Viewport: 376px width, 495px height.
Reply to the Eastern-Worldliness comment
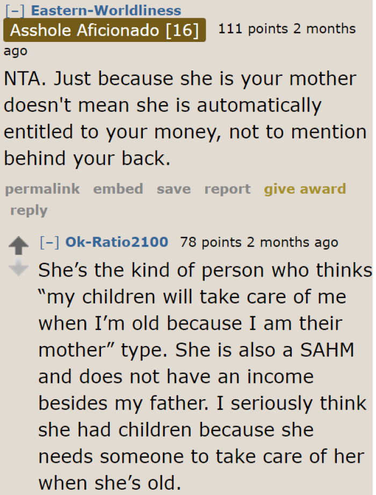pos(28,210)
